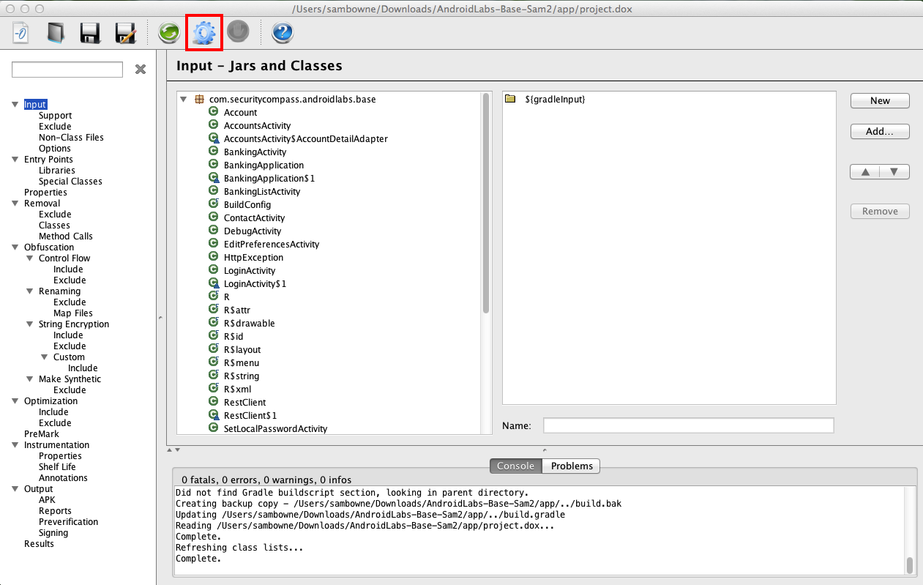Screen dimensions: 923x585
Task: Collapse the Output tree node
Action: pos(15,489)
